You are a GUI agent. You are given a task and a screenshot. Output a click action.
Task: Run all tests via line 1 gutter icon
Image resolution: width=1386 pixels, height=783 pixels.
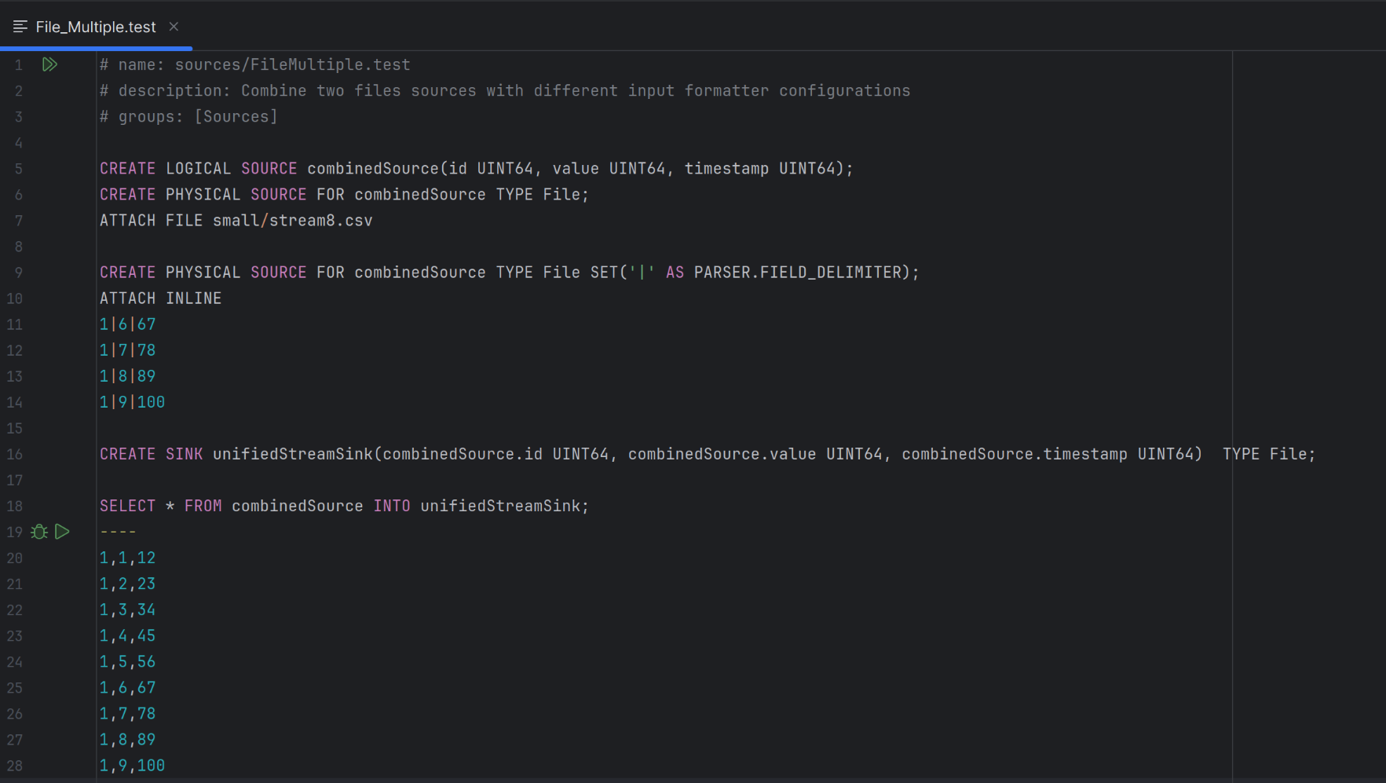coord(49,64)
